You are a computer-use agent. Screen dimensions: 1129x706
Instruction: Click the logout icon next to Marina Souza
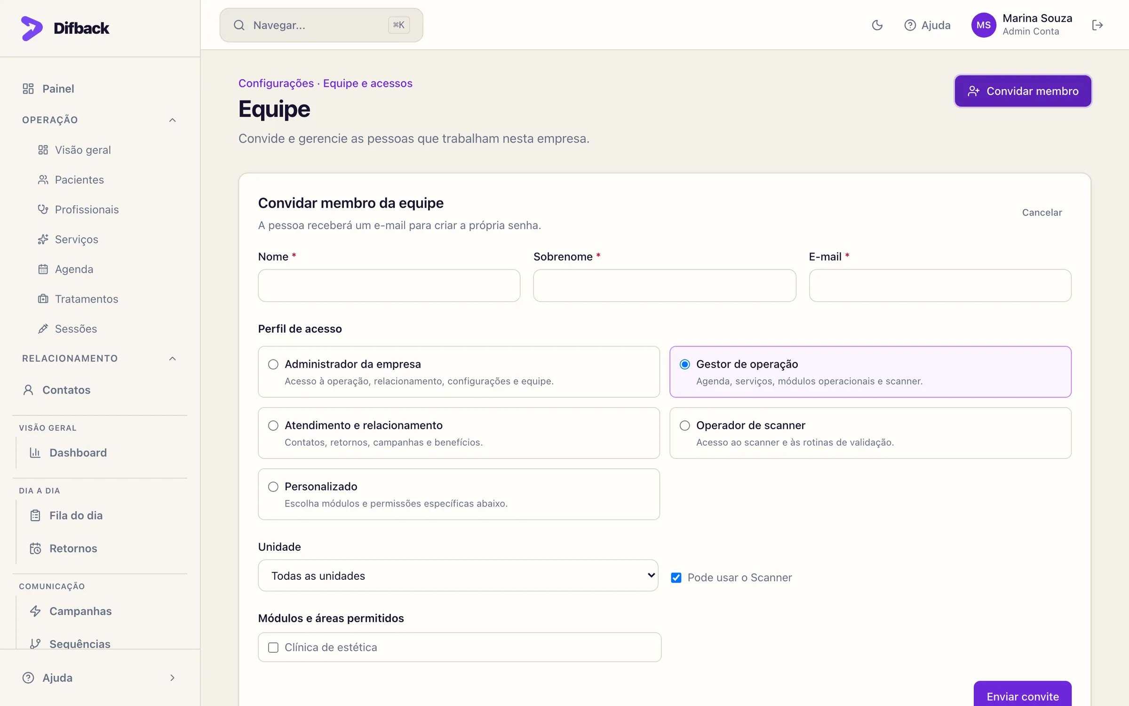pyautogui.click(x=1097, y=25)
